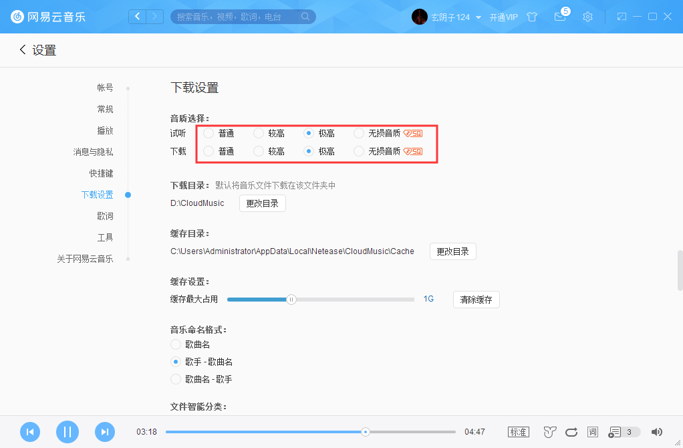Click the volume speaker icon
This screenshot has width=683, height=448.
coord(657,432)
